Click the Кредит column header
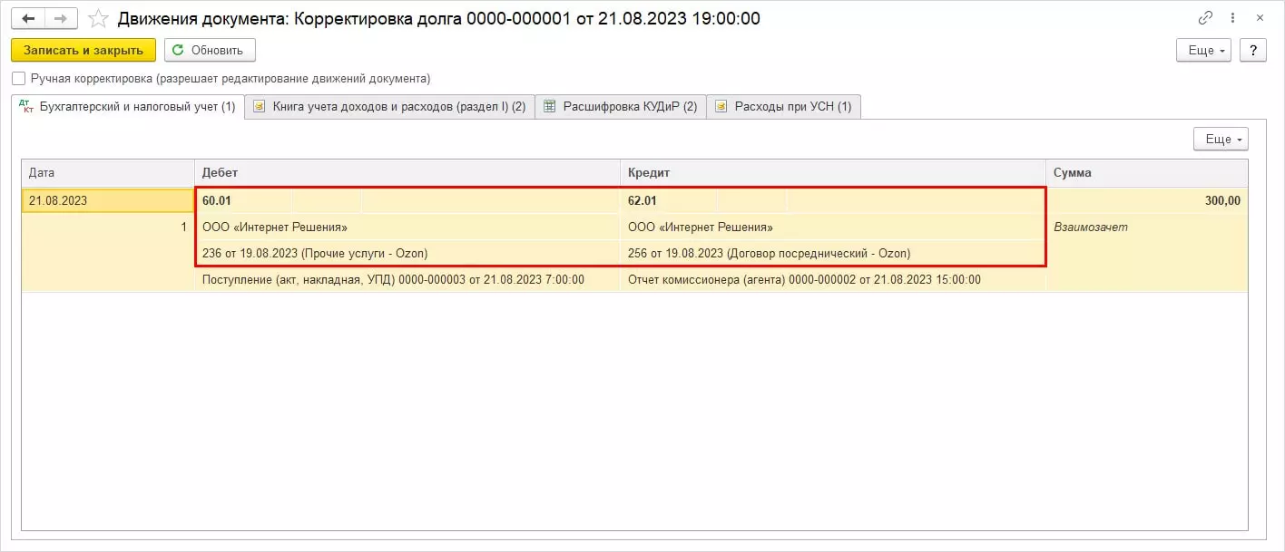Image resolution: width=1285 pixels, height=552 pixels. coord(833,172)
